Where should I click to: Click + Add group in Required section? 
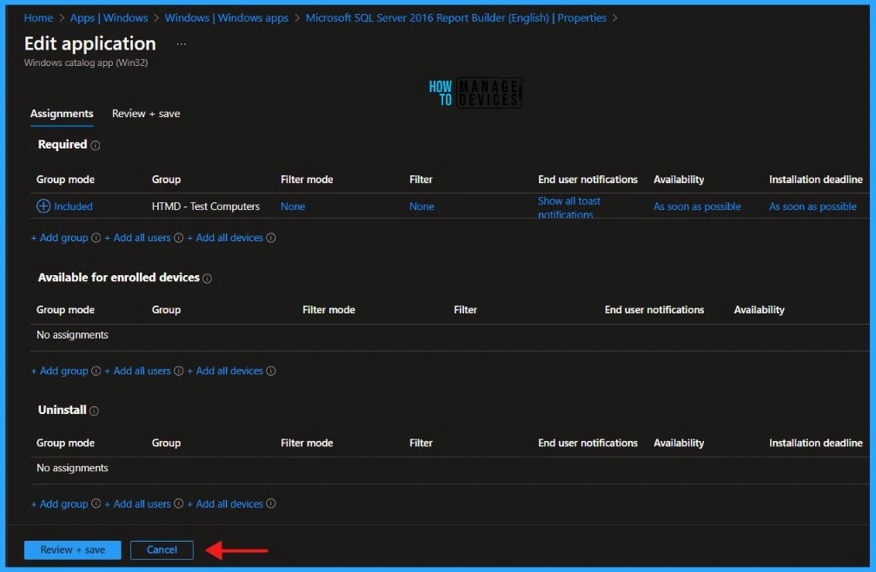point(59,238)
